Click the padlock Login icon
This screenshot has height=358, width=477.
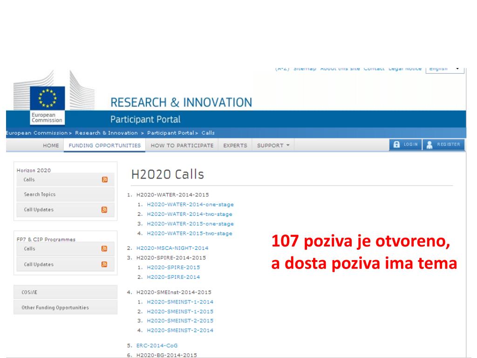396,145
